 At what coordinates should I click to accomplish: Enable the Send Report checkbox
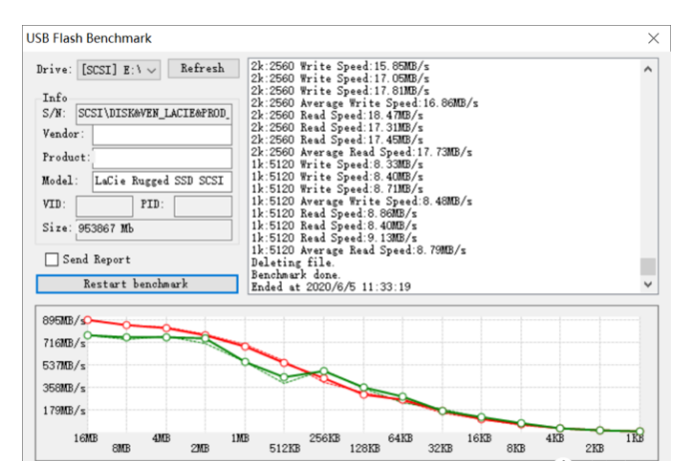pyautogui.click(x=52, y=259)
